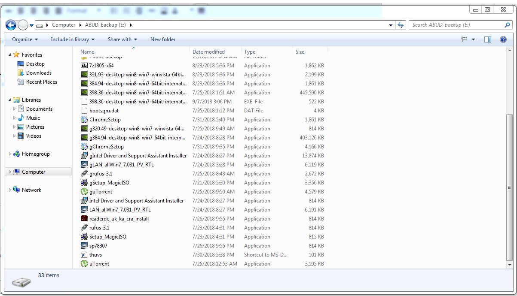Click the g320.49-desktop NVIDIA icon
This screenshot has width=517, height=296.
[84, 129]
